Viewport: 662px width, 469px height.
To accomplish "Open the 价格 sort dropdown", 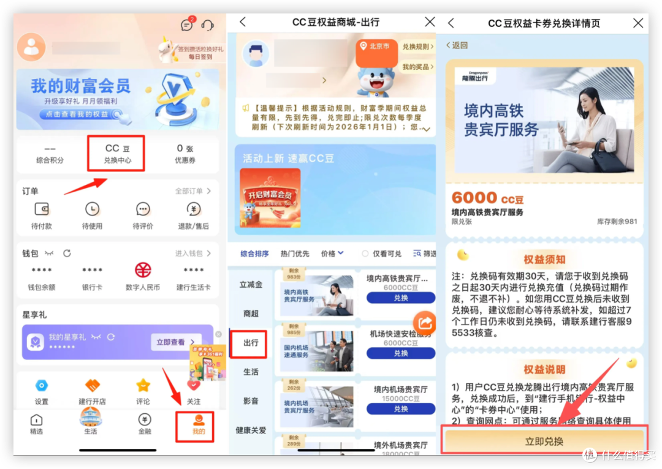I will [332, 253].
